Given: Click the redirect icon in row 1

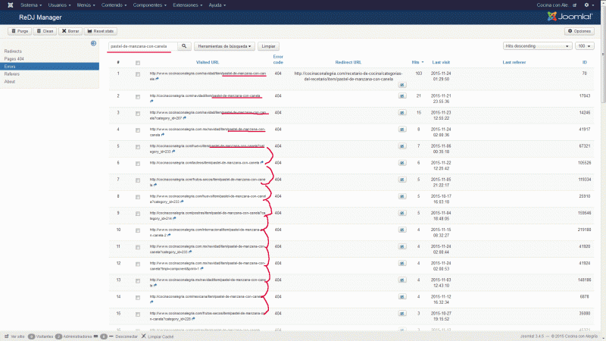Looking at the screenshot, I should point(402,85).
